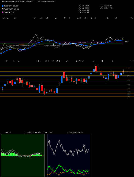Select the 'DOW MT: 47.85' legend text
This screenshot has width=134, height=177.
tap(11, 9)
